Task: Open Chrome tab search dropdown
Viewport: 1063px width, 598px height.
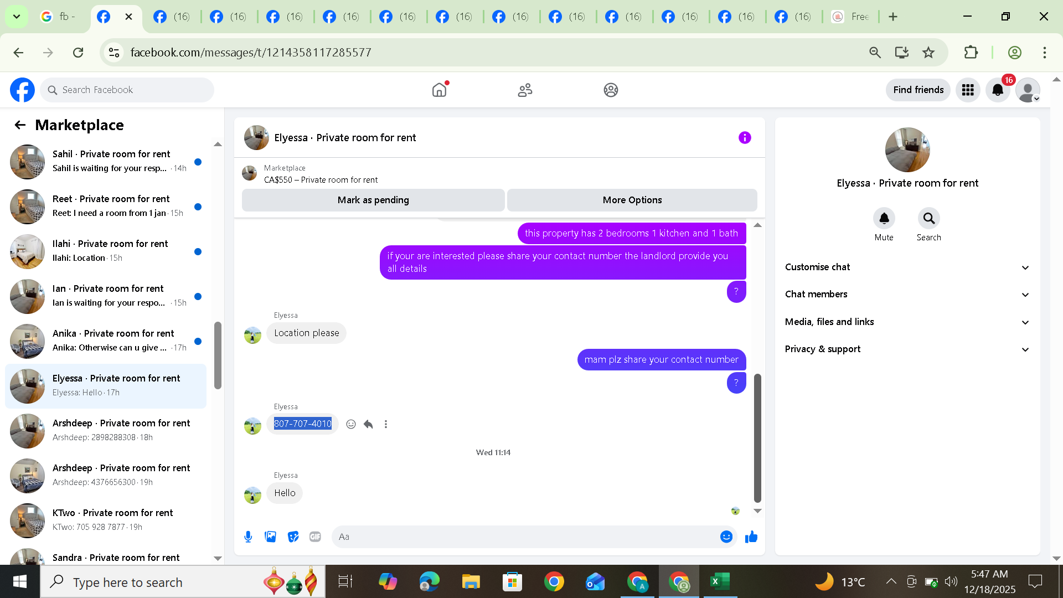Action: 17,17
